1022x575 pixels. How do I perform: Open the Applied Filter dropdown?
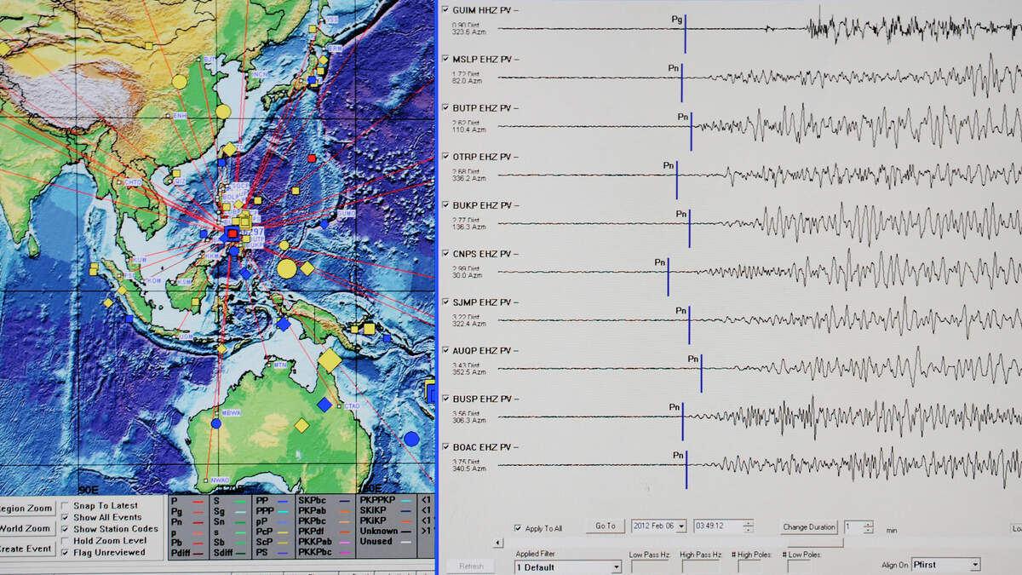[x=616, y=566]
